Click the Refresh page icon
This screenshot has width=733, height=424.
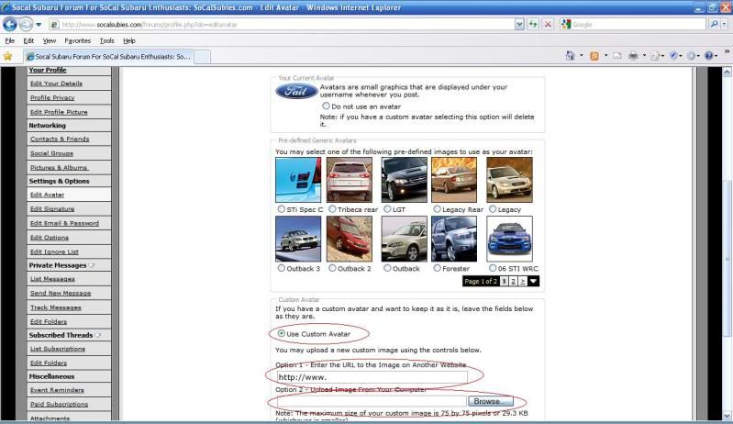coord(532,24)
